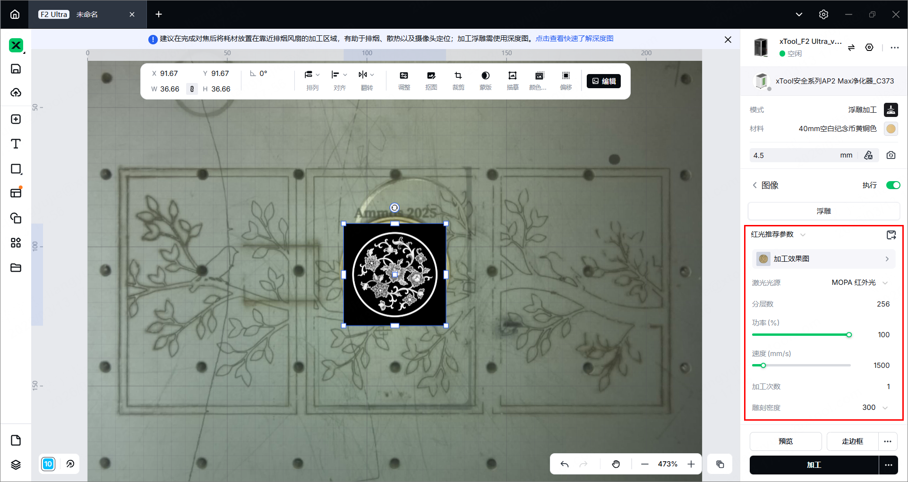Open the crop (裁剪) tool
The width and height of the screenshot is (908, 482).
(x=458, y=81)
